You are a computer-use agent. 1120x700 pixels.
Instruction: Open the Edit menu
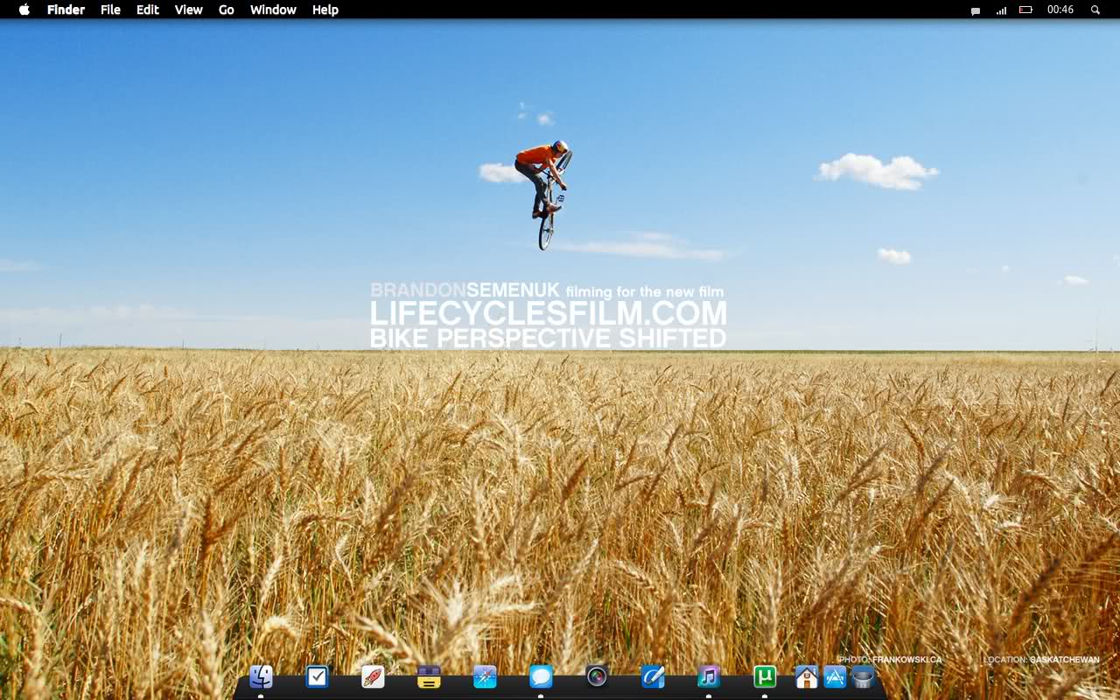pyautogui.click(x=147, y=10)
